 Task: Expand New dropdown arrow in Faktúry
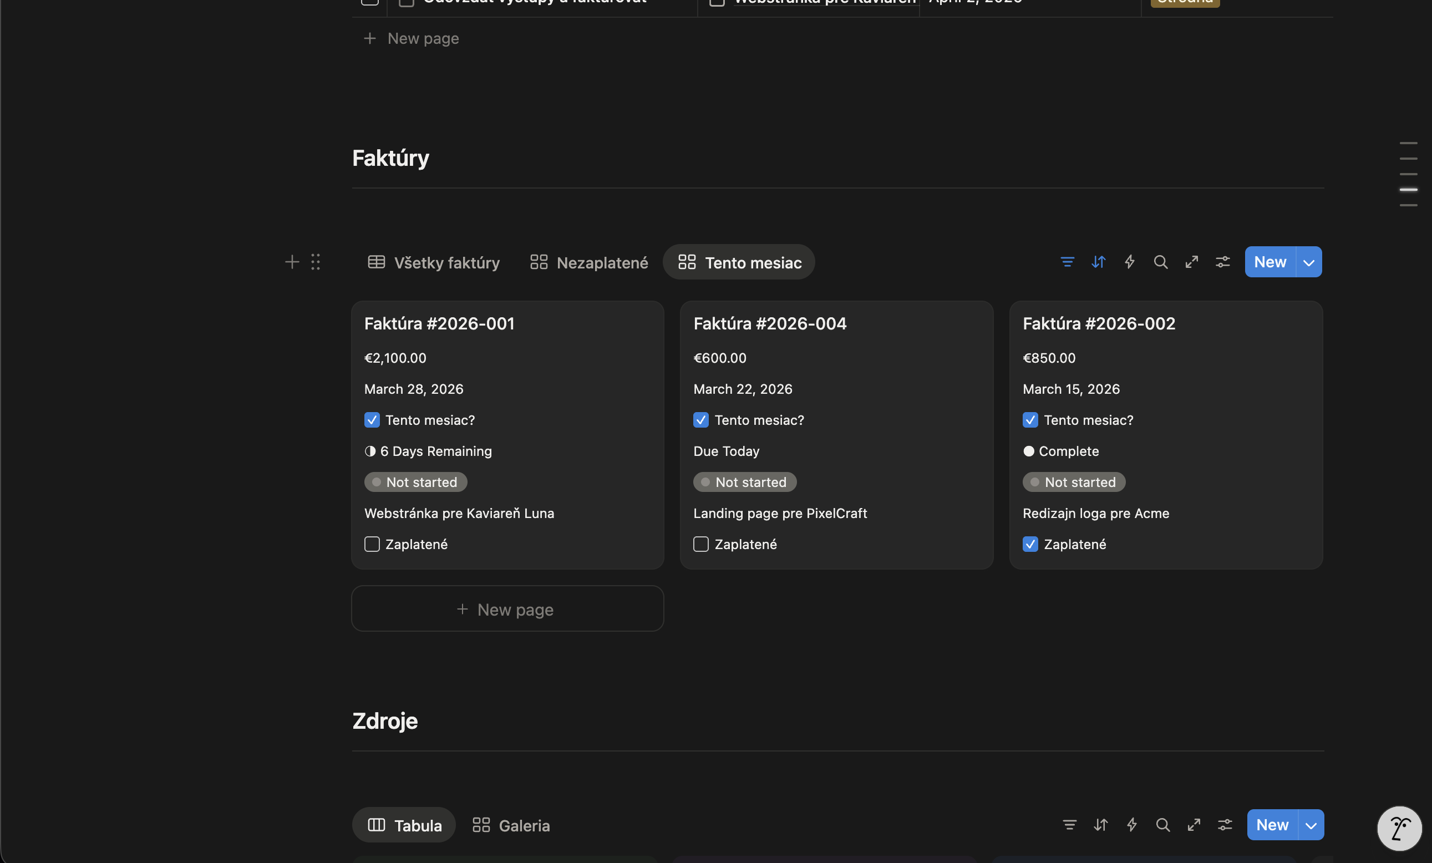point(1309,262)
